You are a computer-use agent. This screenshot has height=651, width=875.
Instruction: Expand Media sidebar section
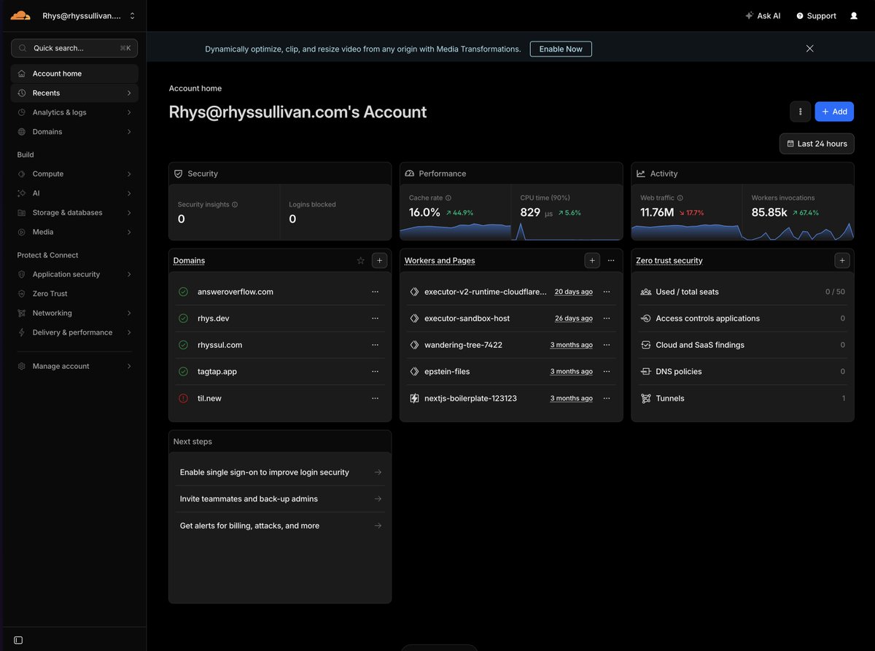(74, 232)
